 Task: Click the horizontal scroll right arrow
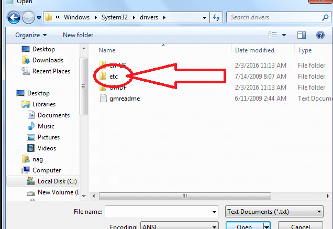point(328,197)
